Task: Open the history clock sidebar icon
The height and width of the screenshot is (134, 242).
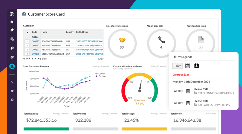Action: point(12,82)
